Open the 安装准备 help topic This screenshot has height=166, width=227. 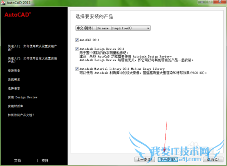(14, 71)
